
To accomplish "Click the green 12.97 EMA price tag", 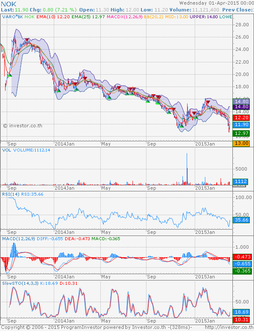I will tap(241, 133).
